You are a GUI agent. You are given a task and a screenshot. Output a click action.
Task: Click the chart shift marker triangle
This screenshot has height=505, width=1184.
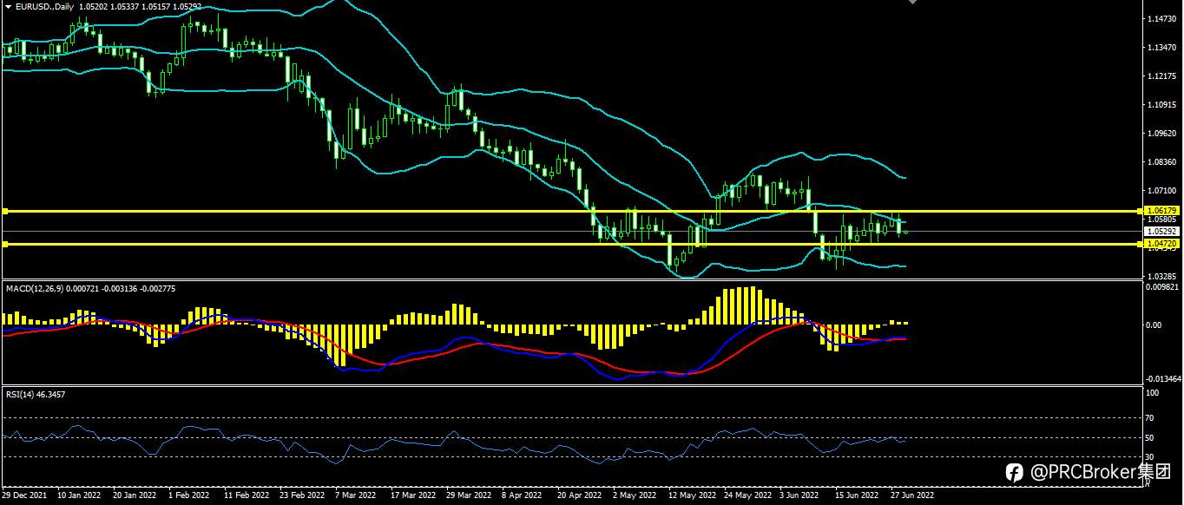point(912,3)
